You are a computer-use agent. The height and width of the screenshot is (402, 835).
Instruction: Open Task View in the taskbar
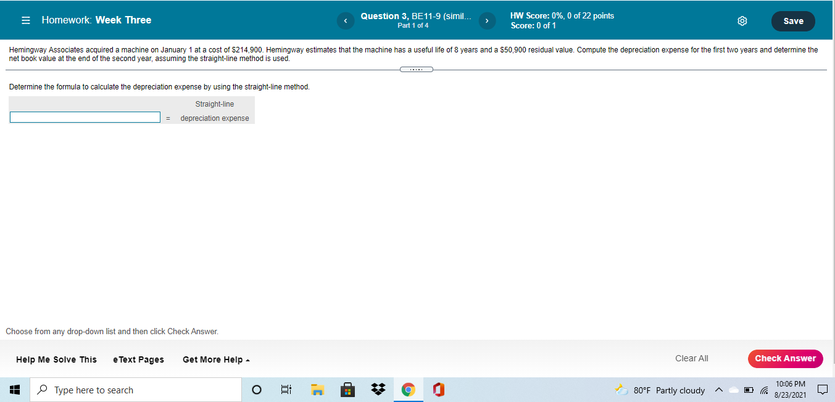285,389
